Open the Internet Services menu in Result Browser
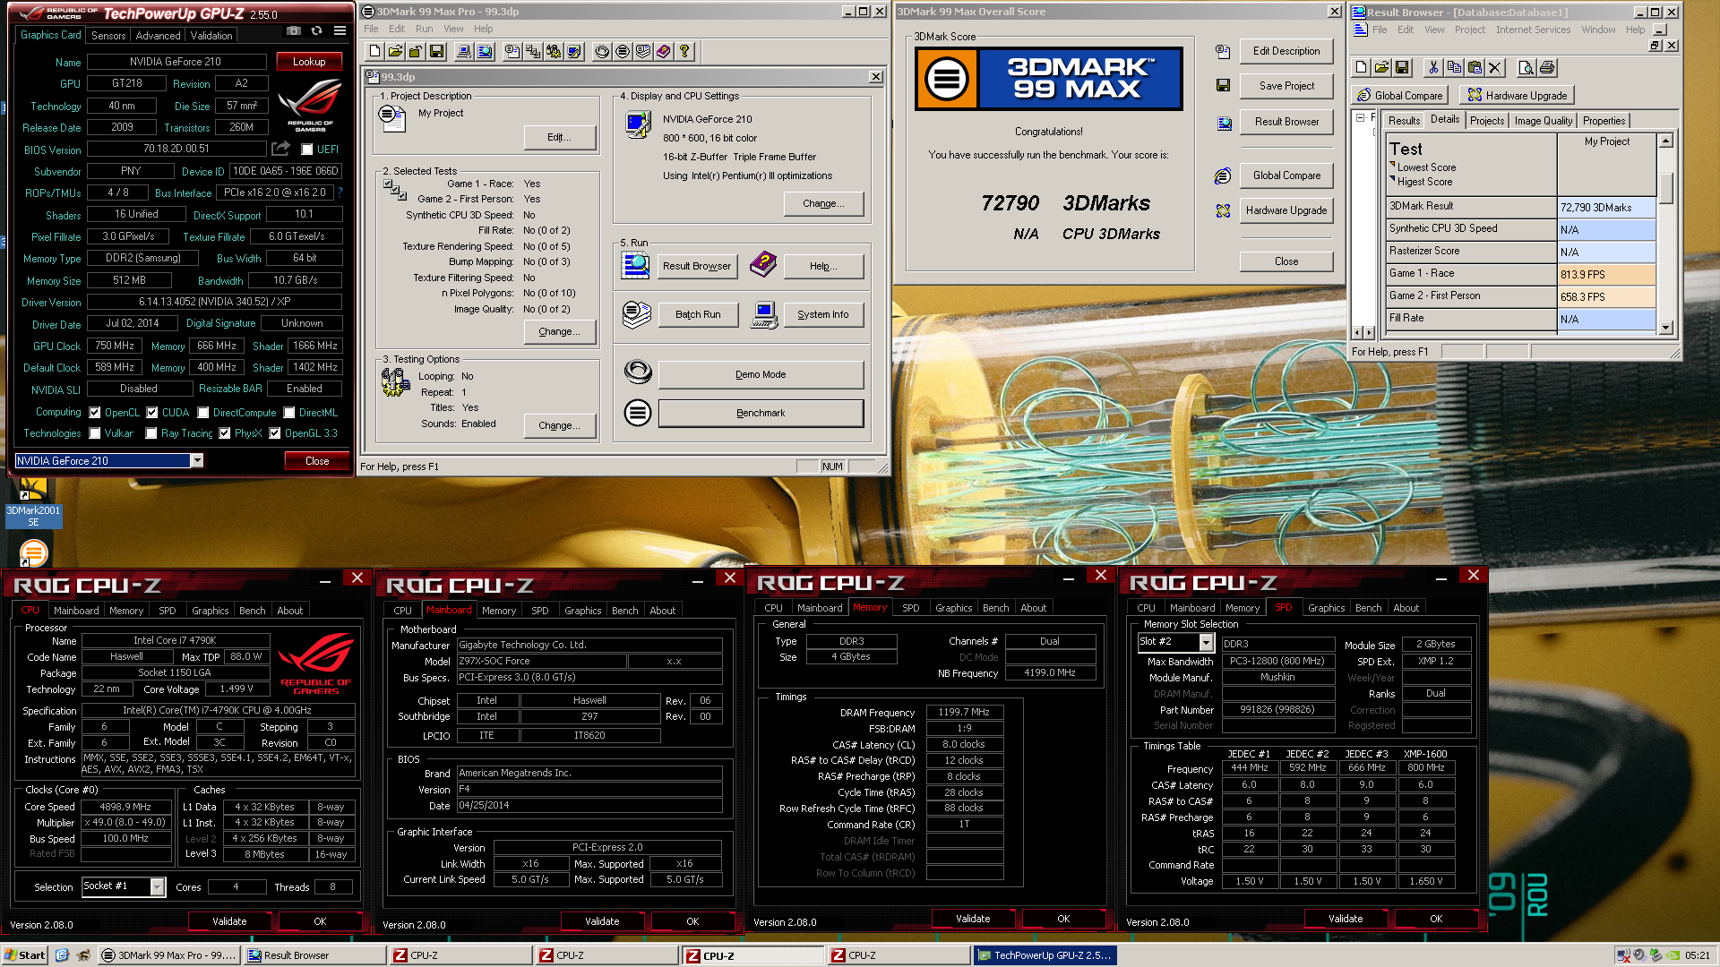Image resolution: width=1720 pixels, height=967 pixels. 1533,30
